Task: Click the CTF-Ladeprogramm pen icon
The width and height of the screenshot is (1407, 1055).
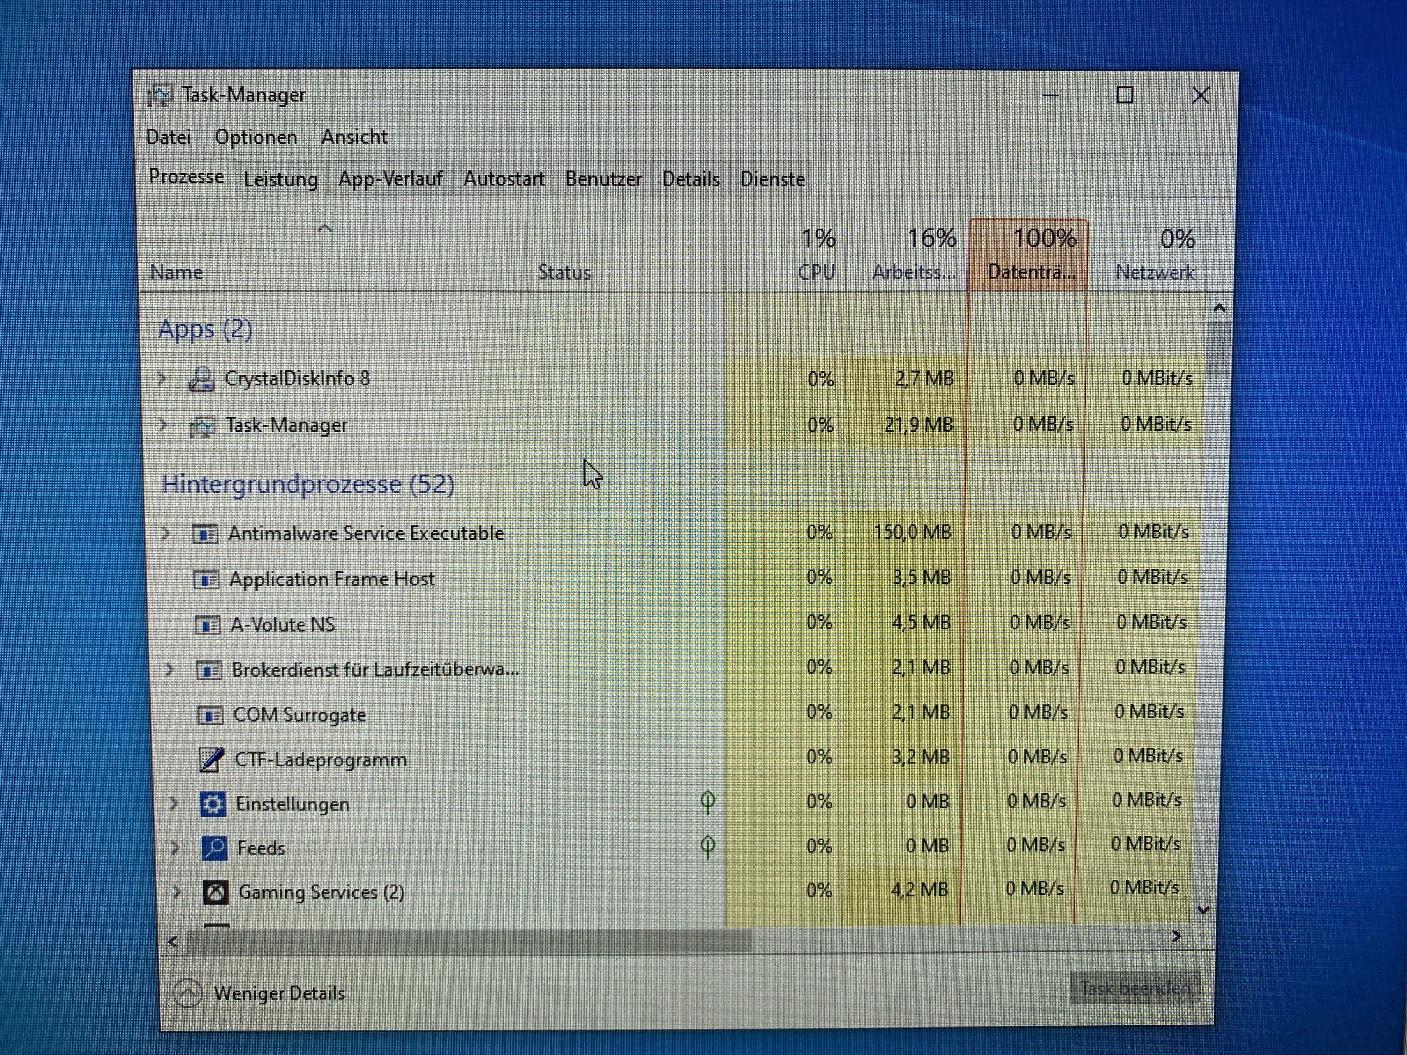Action: (211, 759)
